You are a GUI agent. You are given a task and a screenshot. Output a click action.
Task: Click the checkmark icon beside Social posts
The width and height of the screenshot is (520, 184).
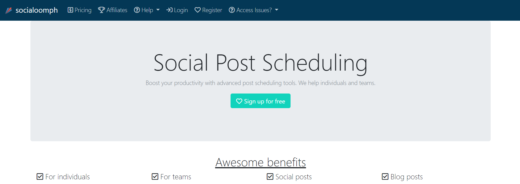click(x=270, y=177)
